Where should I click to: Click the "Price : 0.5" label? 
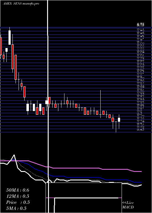point(18,202)
